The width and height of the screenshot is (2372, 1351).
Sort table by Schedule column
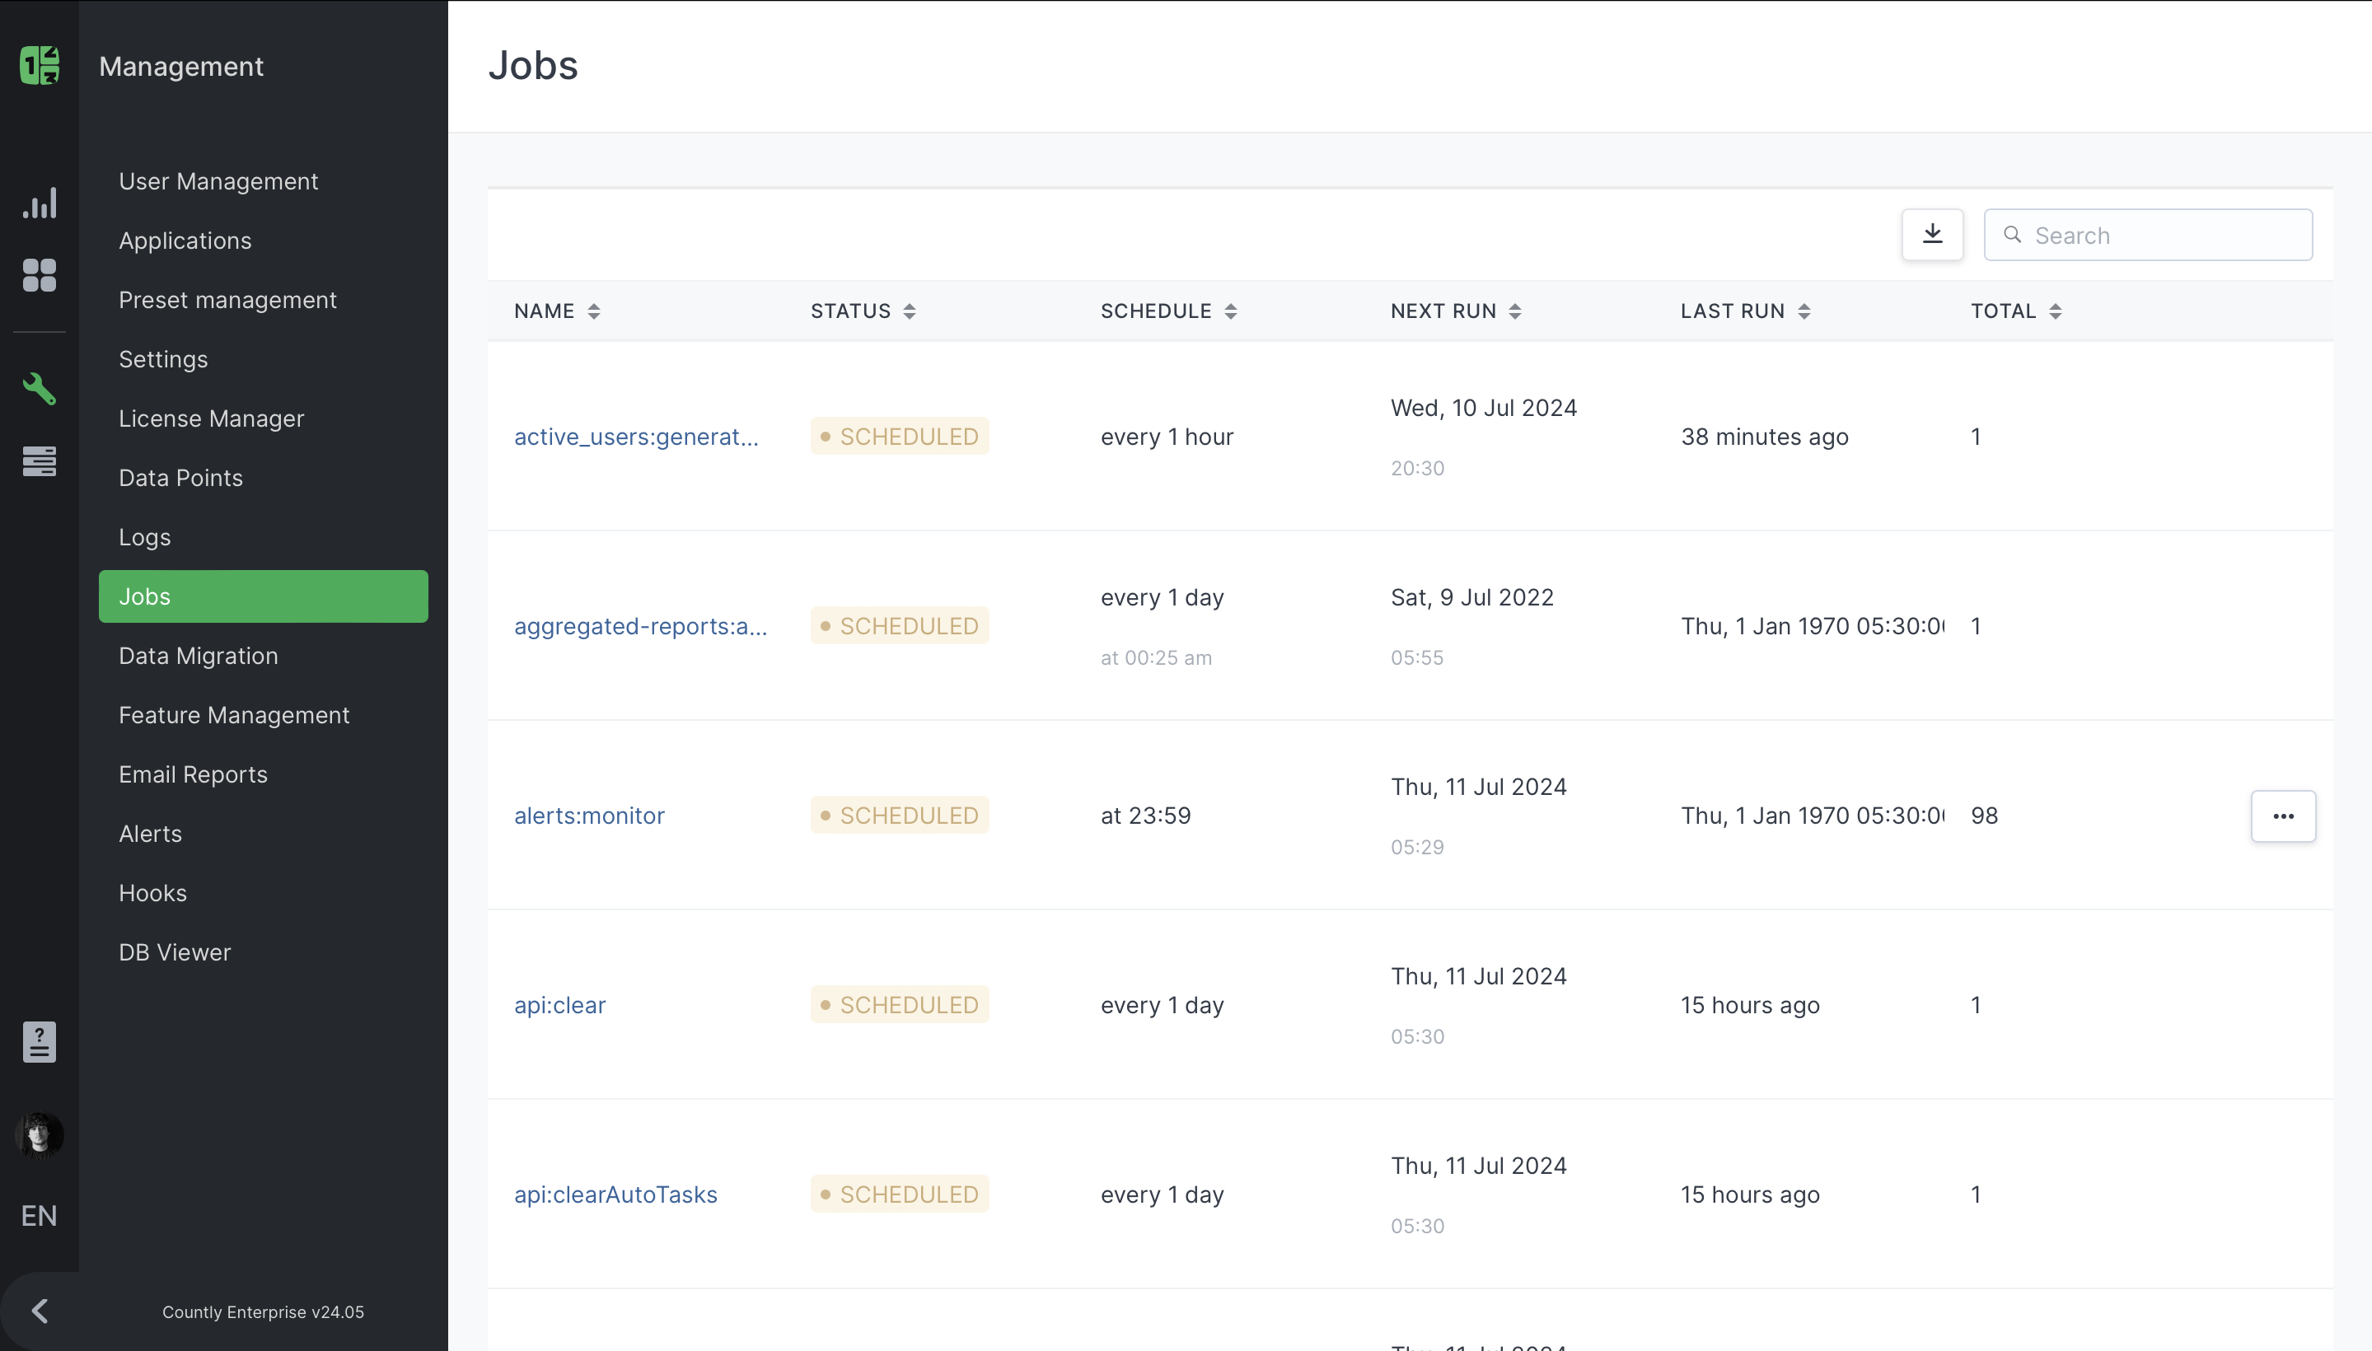tap(1168, 311)
